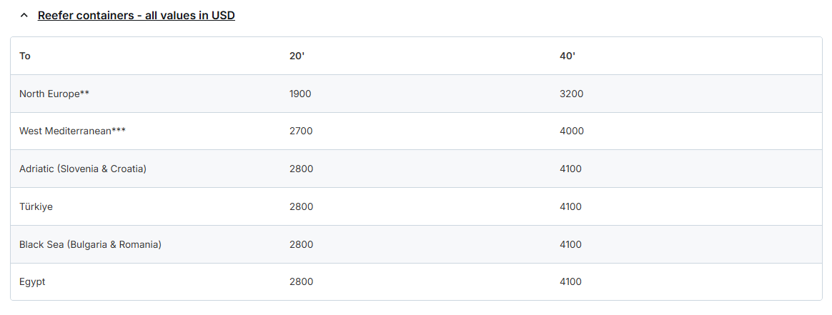Viewport: 832px width, 315px height.
Task: Click the Reefer containers heading link
Action: click(x=136, y=16)
